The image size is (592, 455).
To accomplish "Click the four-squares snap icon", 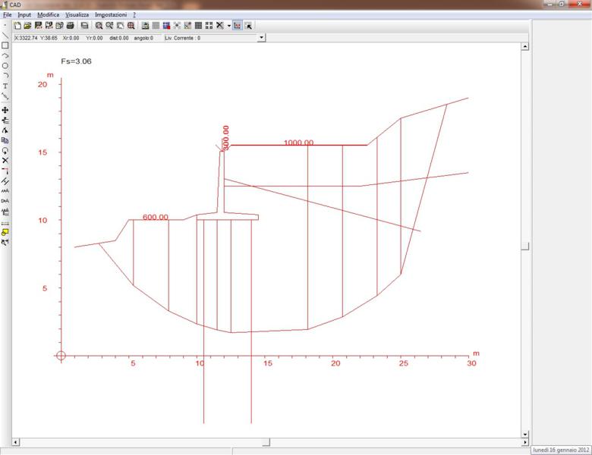I will [x=209, y=26].
